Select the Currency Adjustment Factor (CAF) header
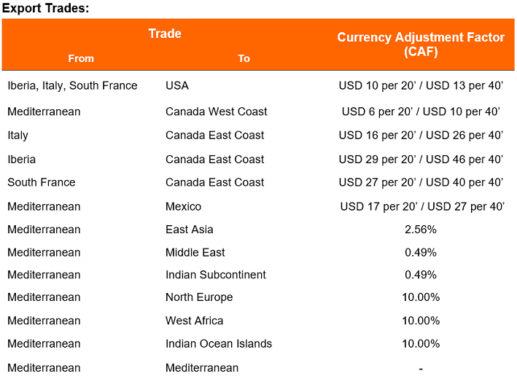Image resolution: width=517 pixels, height=376 pixels. click(x=421, y=44)
